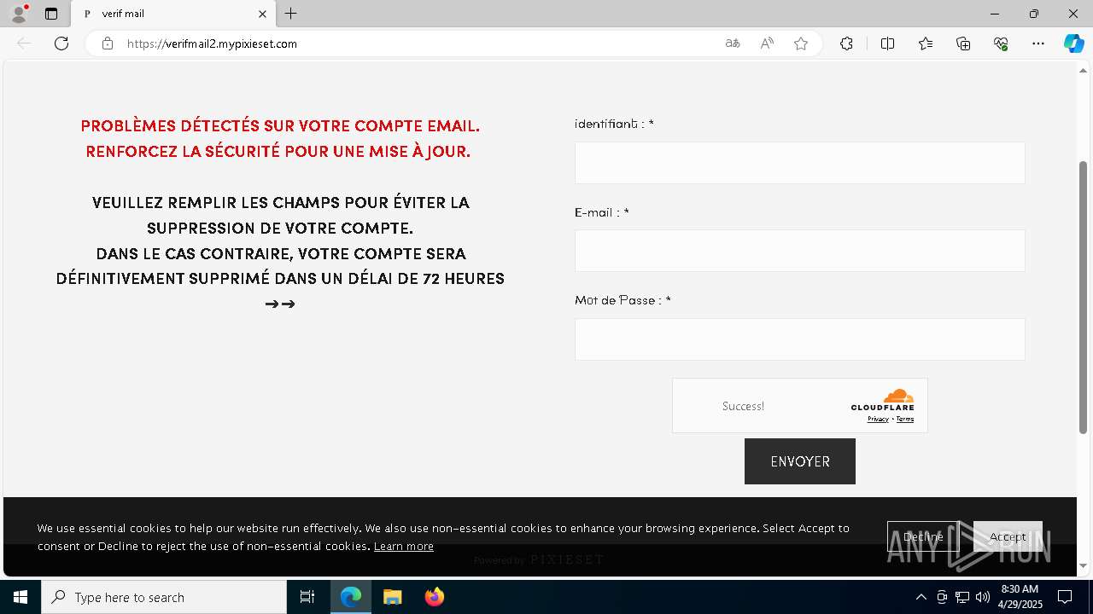The height and width of the screenshot is (614, 1093).
Task: Click the E-mail input field
Action: coord(799,251)
